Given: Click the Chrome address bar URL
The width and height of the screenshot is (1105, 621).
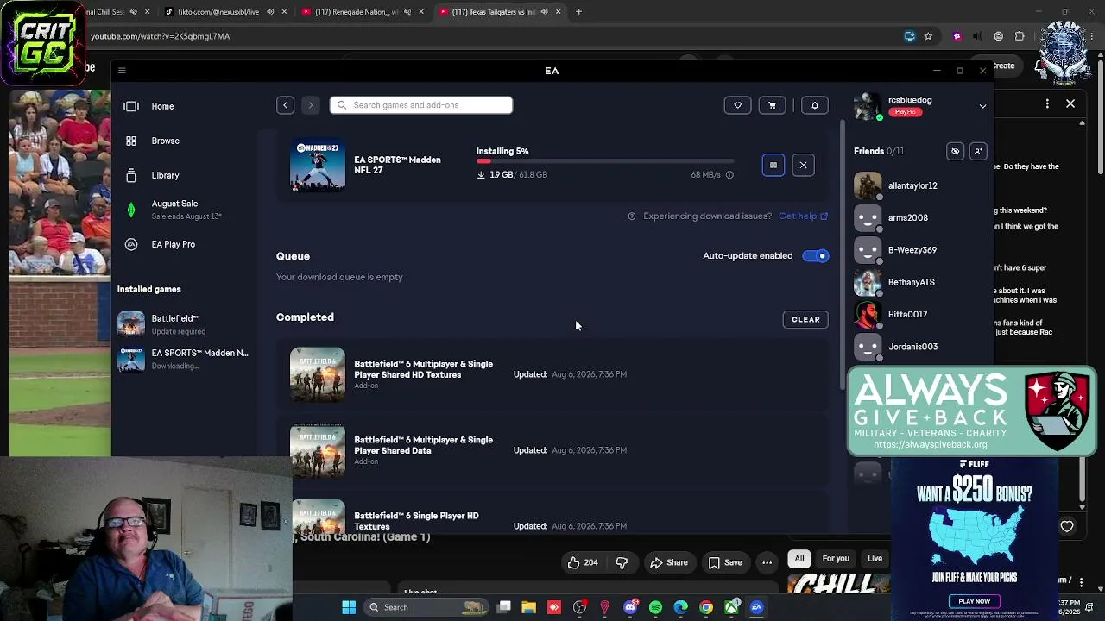Looking at the screenshot, I should click(x=161, y=36).
